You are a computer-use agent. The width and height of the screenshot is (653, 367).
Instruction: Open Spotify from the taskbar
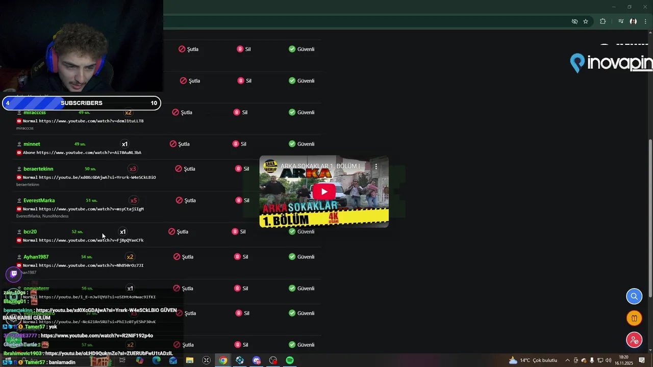289,360
